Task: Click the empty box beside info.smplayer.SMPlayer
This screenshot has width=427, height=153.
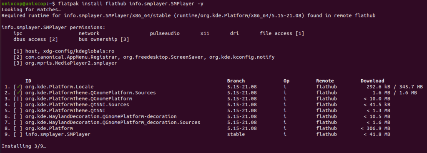Action: tap(18, 134)
